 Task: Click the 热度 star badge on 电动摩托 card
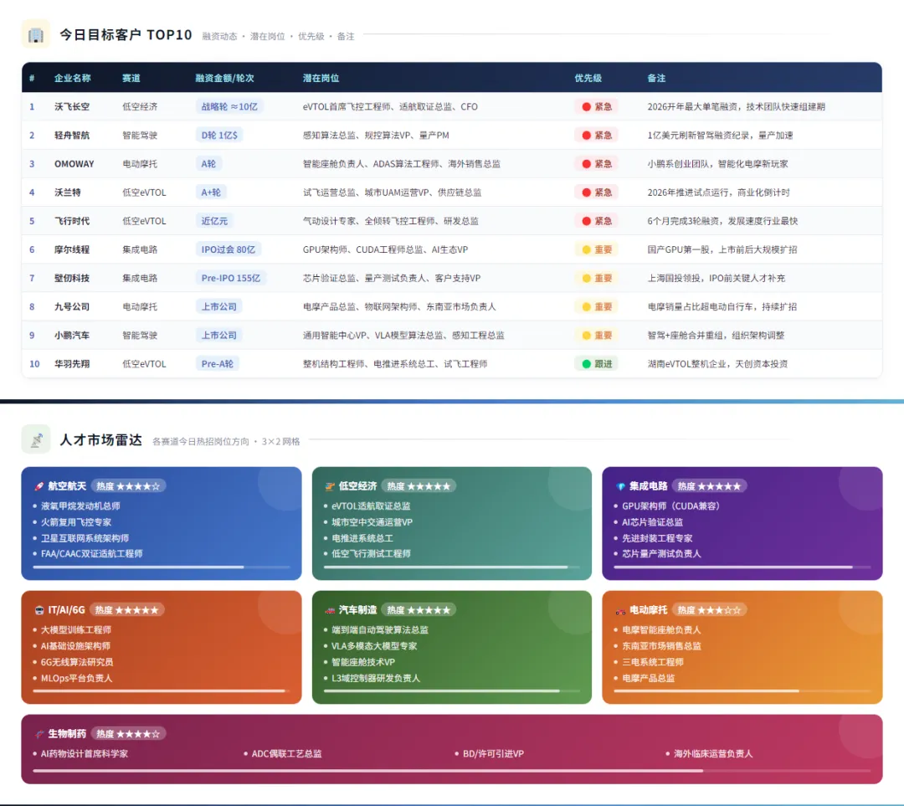[709, 610]
